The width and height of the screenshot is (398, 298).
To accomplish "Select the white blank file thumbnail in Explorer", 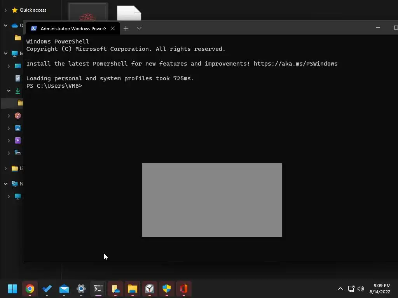I will click(129, 13).
